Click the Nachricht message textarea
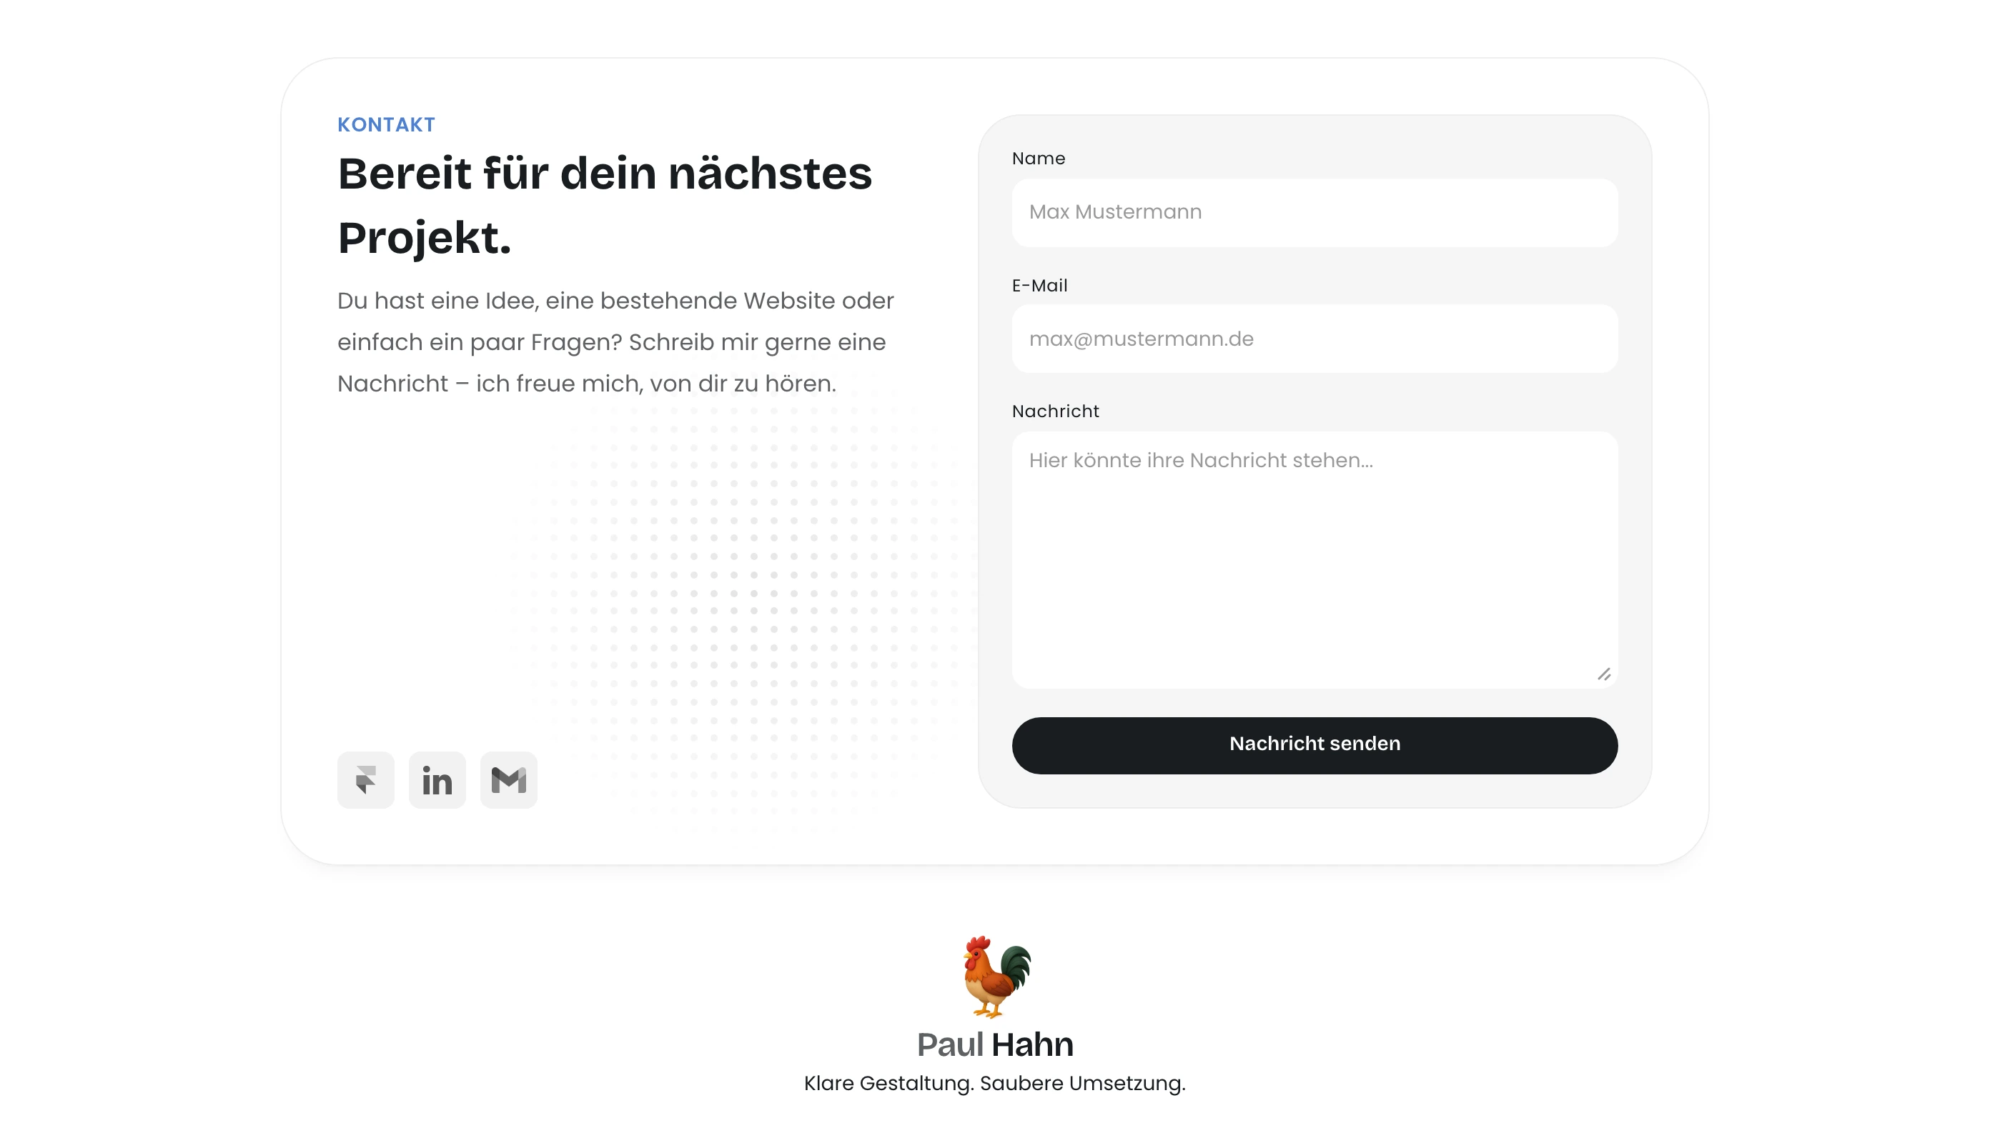 click(1315, 559)
